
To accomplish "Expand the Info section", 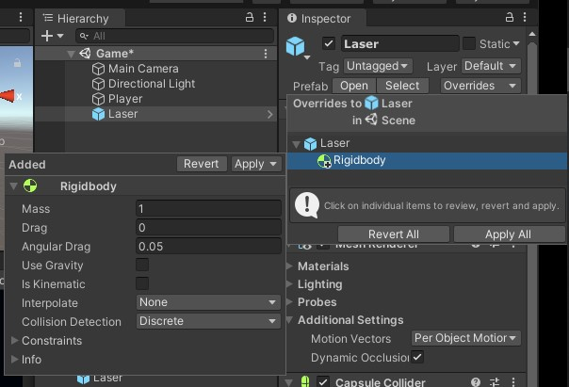I will coord(15,359).
